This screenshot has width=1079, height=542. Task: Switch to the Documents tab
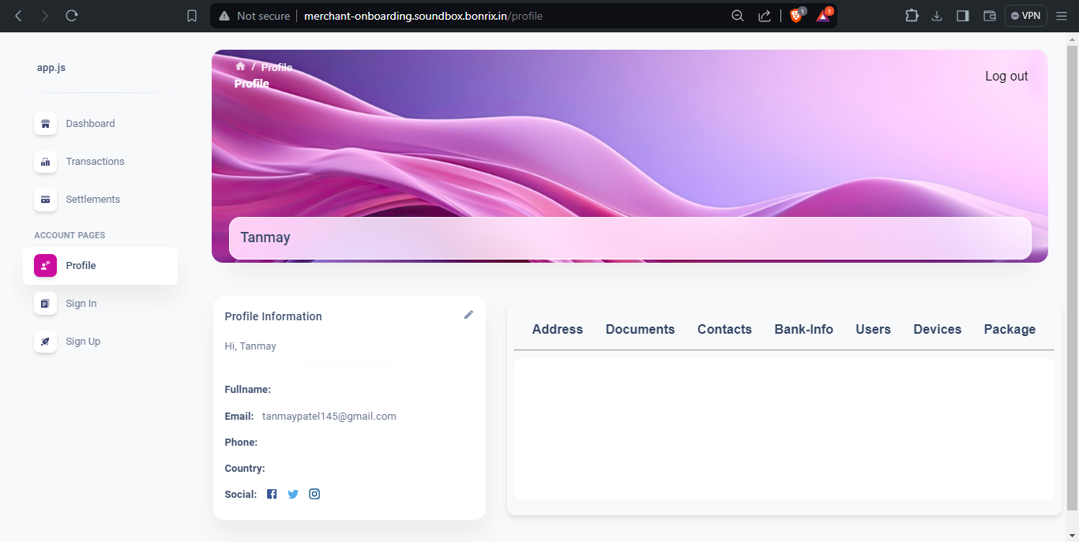640,329
